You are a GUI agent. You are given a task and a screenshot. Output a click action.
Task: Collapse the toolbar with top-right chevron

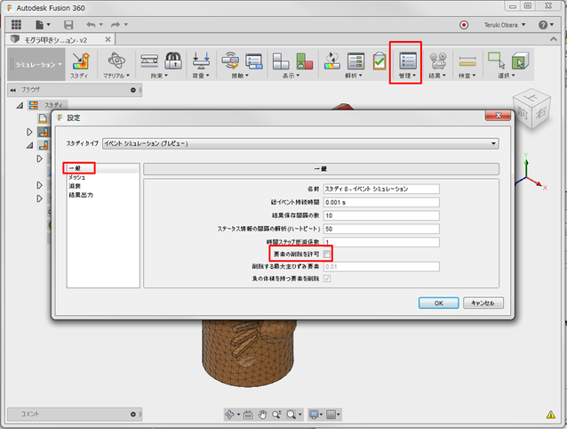pyautogui.click(x=554, y=39)
